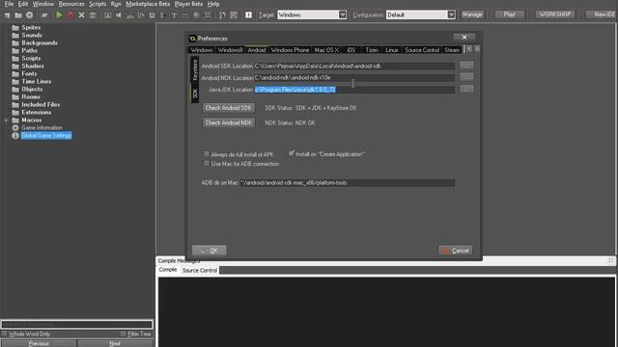The height and width of the screenshot is (347, 618).
Task: Click the Save project toolbar icon
Action: (x=29, y=15)
